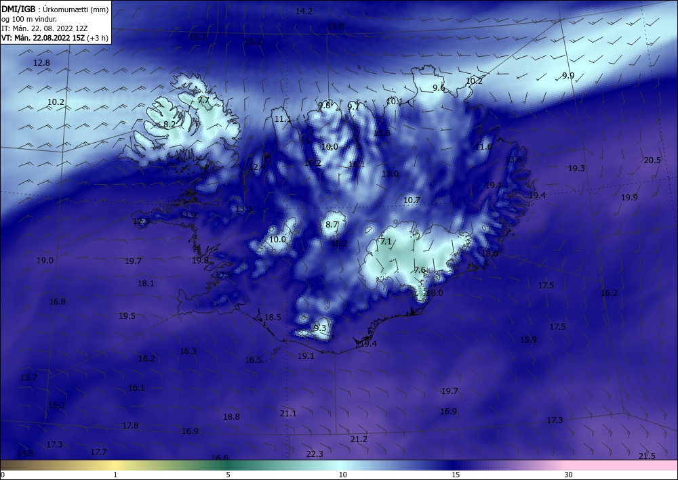Viewport: 678px width, 480px height.
Task: Click the 11.6 value in the east
Action: [484, 147]
